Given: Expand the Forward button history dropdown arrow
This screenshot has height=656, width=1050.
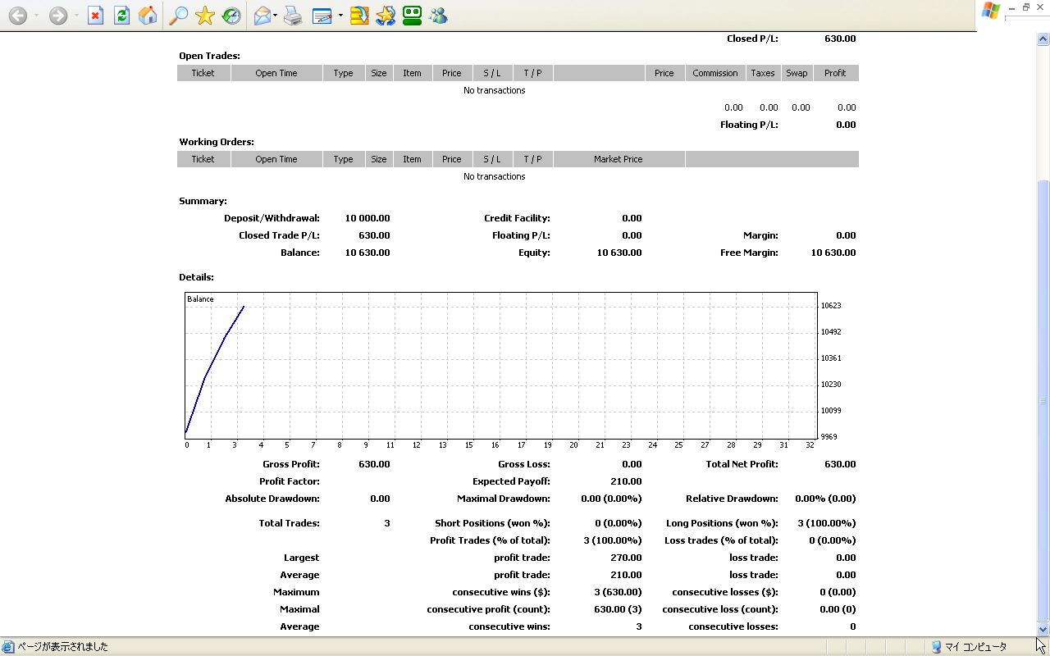Looking at the screenshot, I should 76,16.
